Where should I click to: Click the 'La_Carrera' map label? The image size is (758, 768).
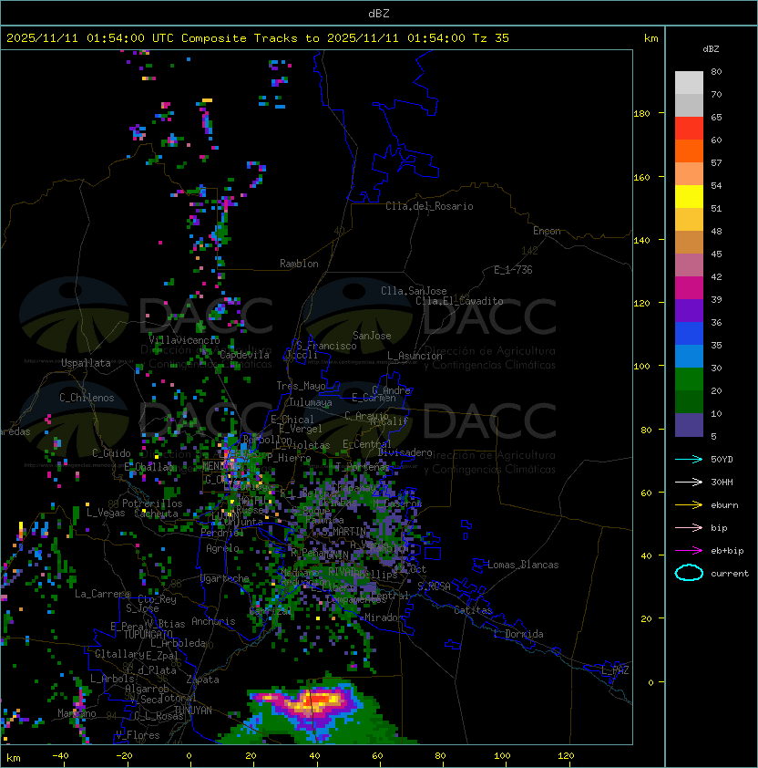point(103,594)
